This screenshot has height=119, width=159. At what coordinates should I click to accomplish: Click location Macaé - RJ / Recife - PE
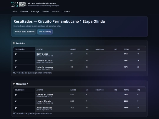[x=44, y=110]
